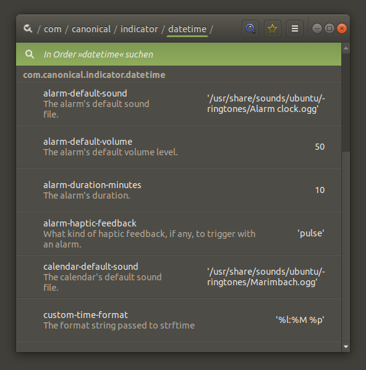Select the alarm-duration-minutes key

(179, 190)
